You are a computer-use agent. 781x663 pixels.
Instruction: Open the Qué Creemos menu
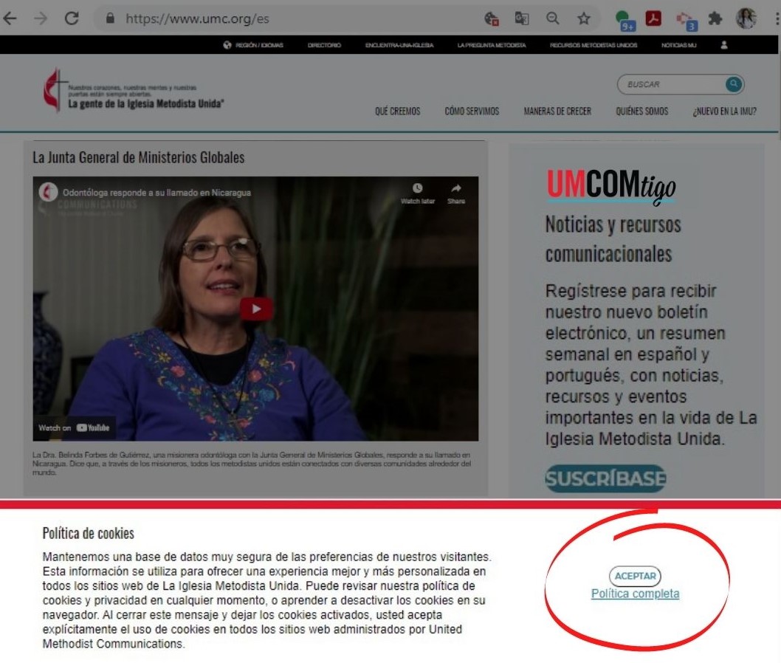[397, 111]
